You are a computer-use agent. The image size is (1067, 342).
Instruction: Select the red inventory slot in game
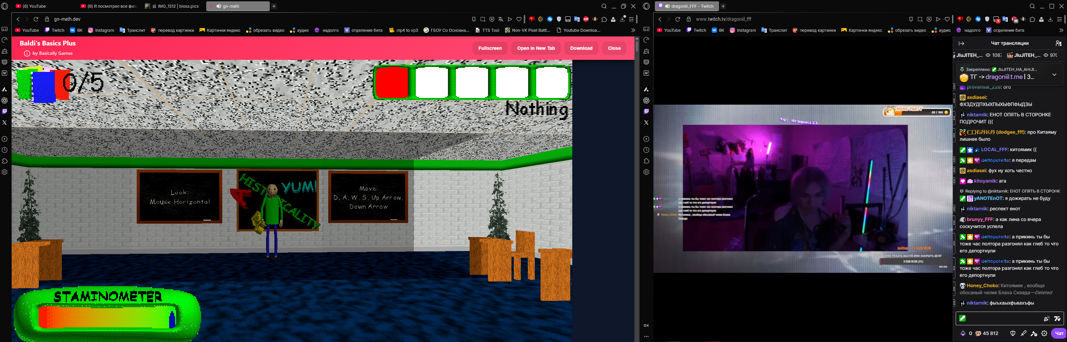tap(391, 82)
